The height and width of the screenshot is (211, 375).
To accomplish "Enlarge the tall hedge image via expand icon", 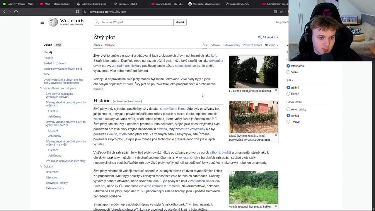I will pos(276,90).
